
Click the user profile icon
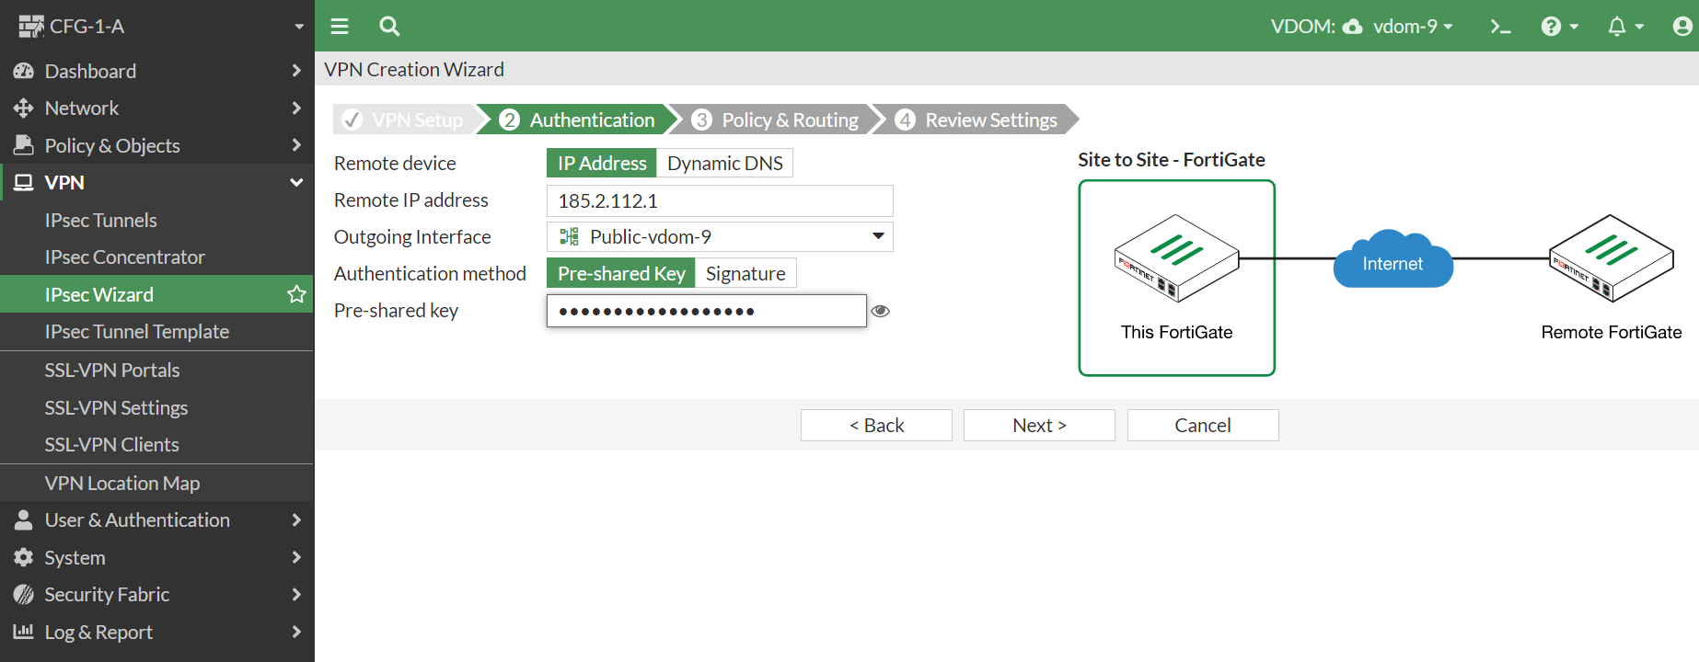[1682, 27]
